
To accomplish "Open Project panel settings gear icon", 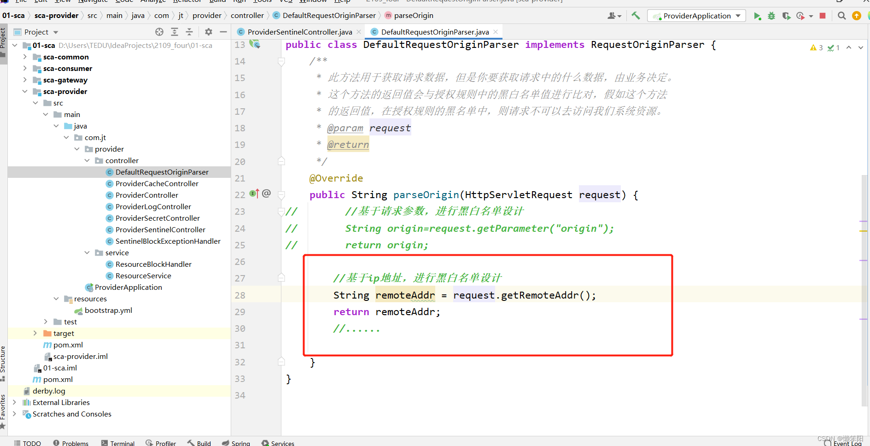I will (x=208, y=31).
